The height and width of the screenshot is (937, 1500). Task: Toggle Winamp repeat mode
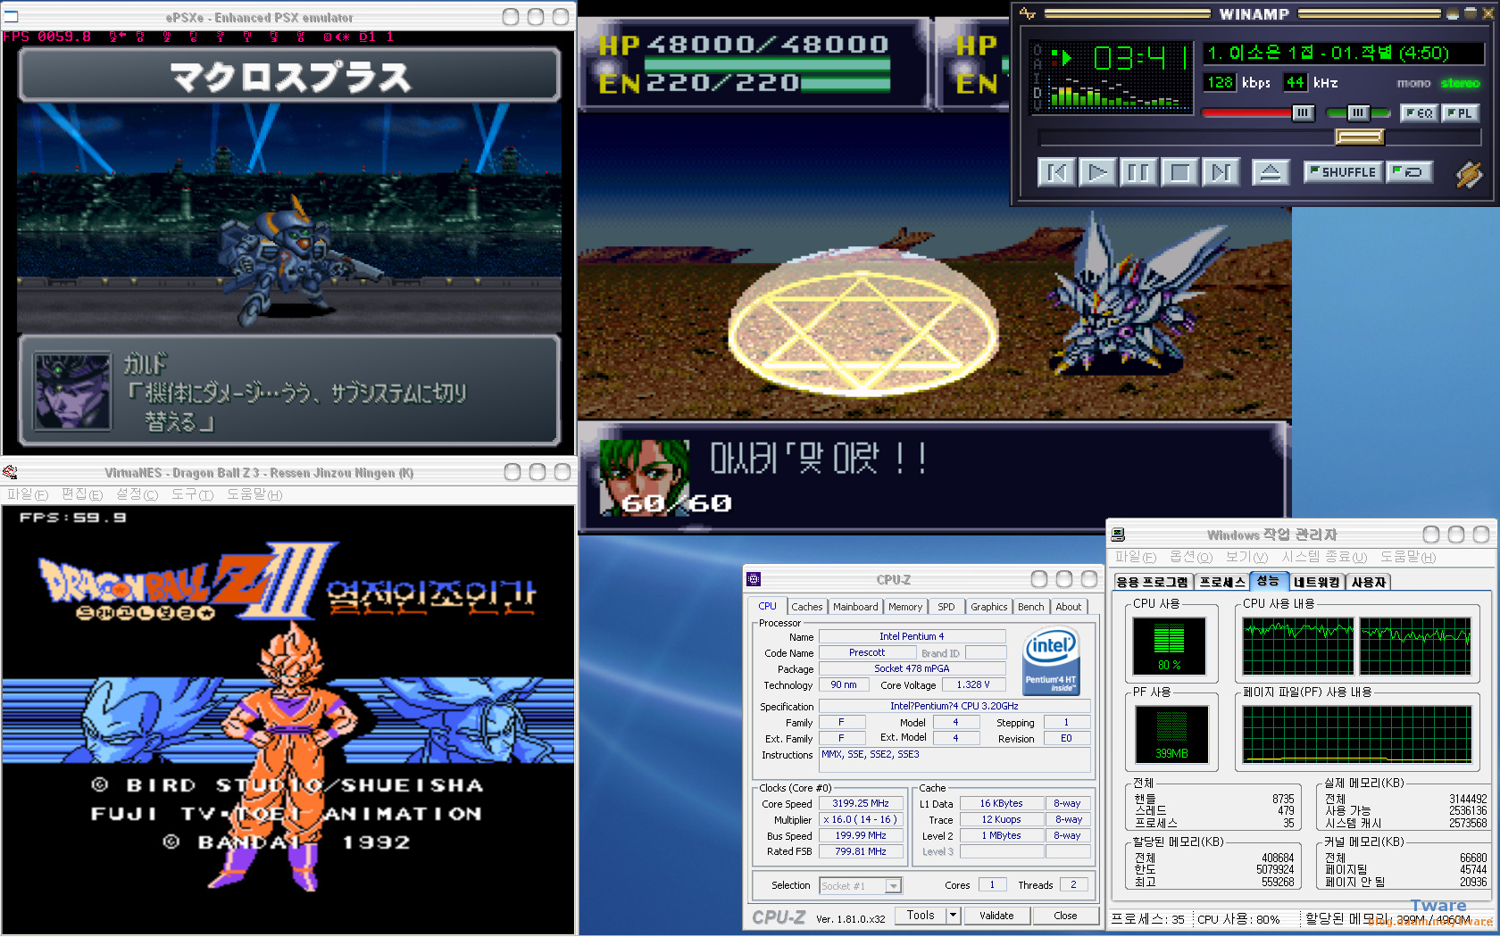pyautogui.click(x=1409, y=172)
